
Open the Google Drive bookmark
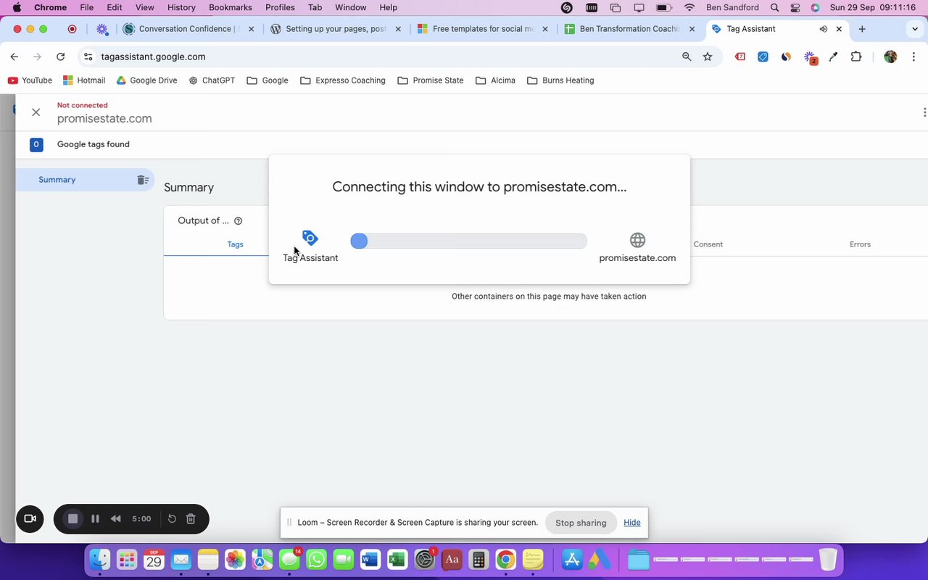(146, 80)
